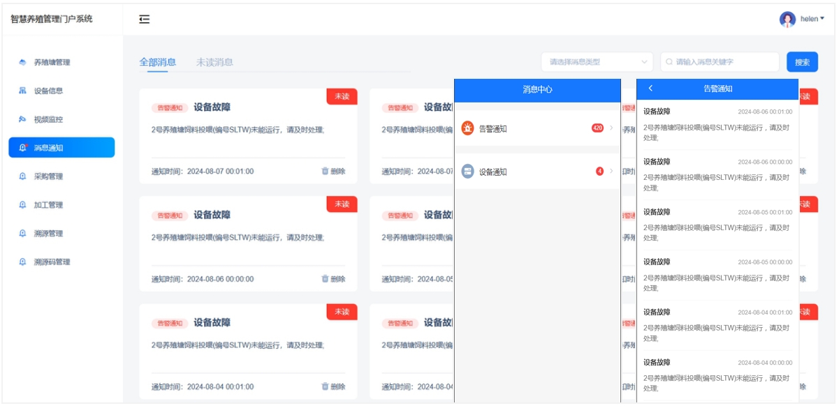This screenshot has width=839, height=408.
Task: Open 溯源管理 in the sidebar
Action: click(52, 234)
